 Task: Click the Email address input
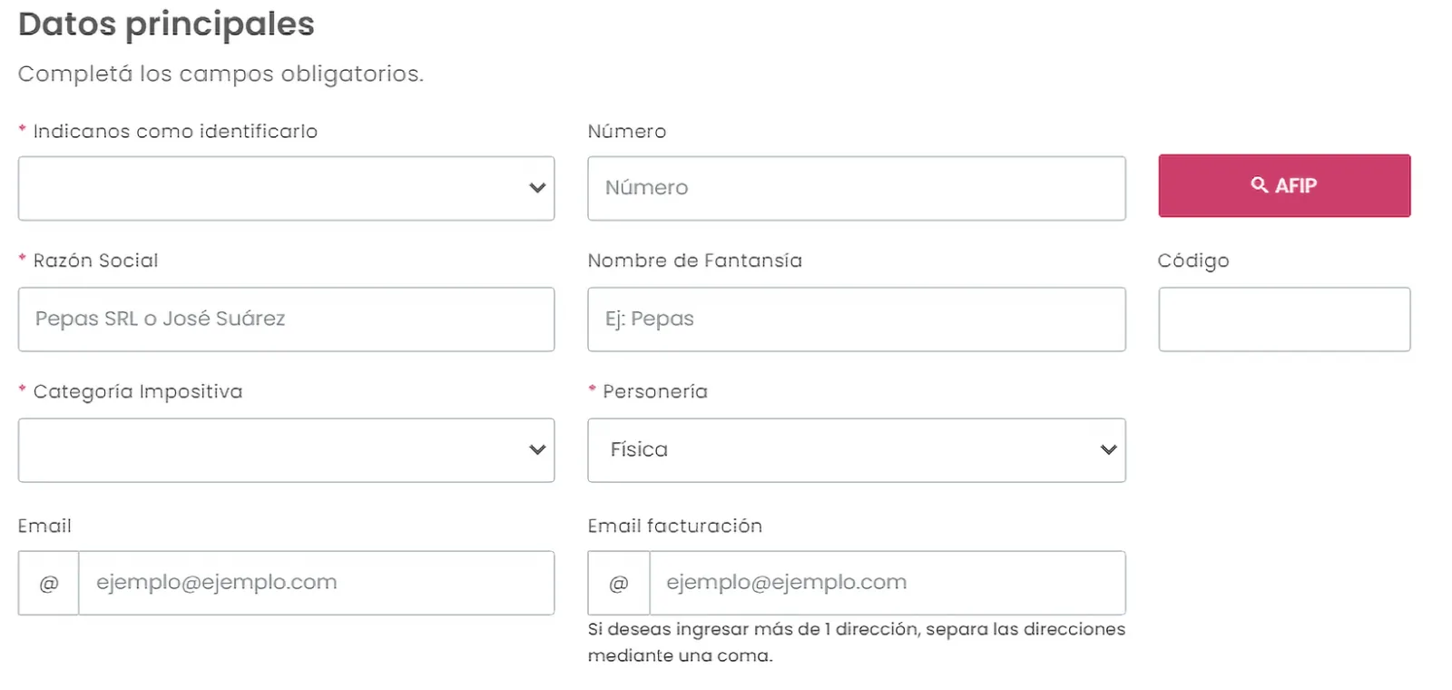point(316,583)
